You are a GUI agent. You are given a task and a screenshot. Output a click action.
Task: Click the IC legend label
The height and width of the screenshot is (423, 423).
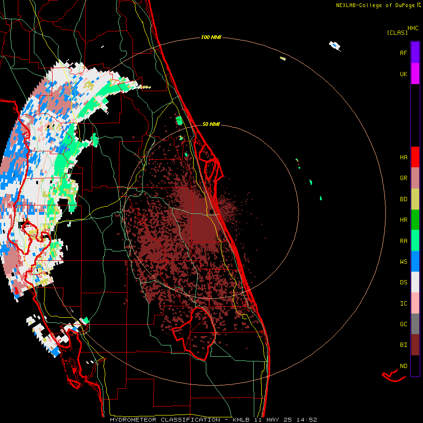pos(403,304)
